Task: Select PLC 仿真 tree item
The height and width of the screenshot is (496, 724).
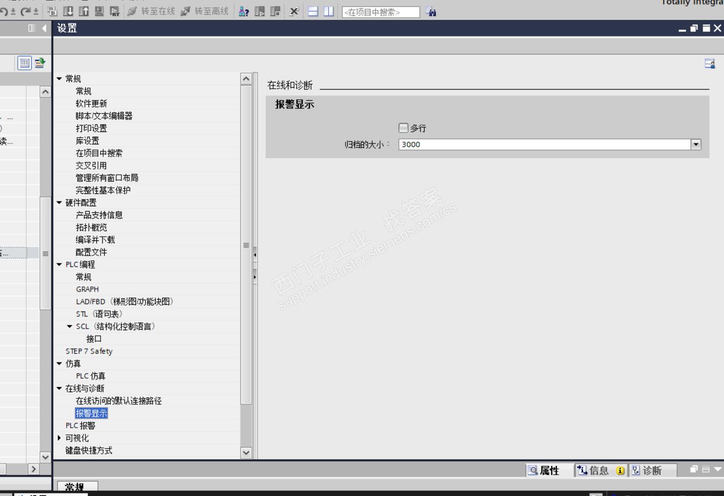Action: pyautogui.click(x=91, y=376)
